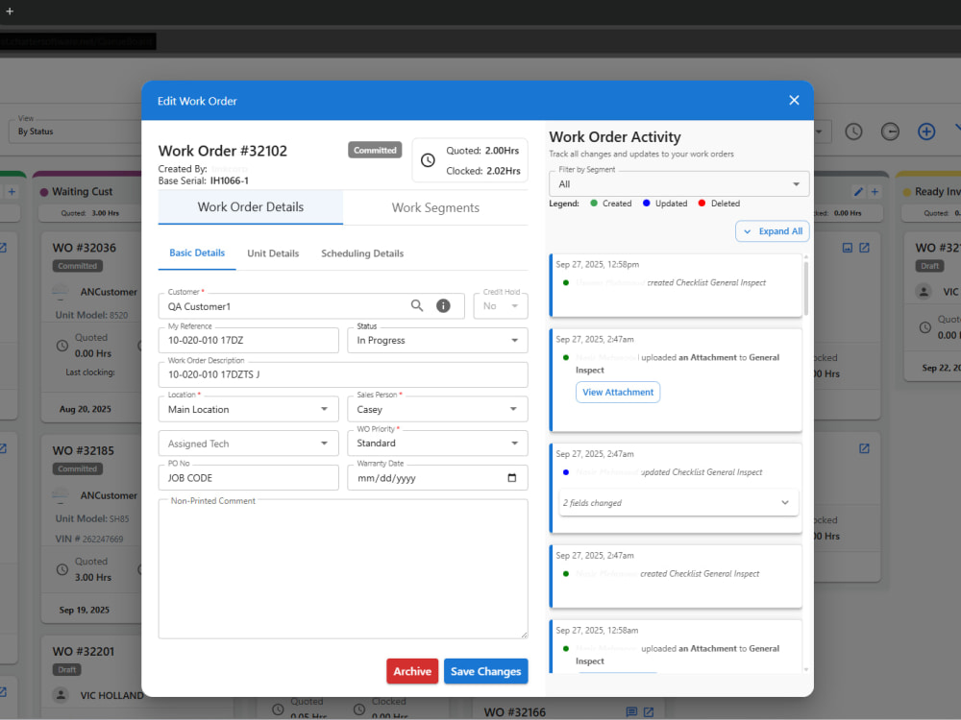Image resolution: width=961 pixels, height=720 pixels.
Task: Click the Warranty Date input field
Action: (x=437, y=477)
